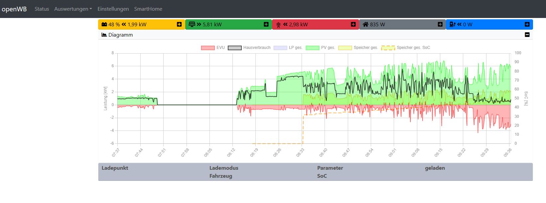Viewport: 546px width, 203px height.
Task: Expand the blue charge point panel
Action: [x=527, y=24]
